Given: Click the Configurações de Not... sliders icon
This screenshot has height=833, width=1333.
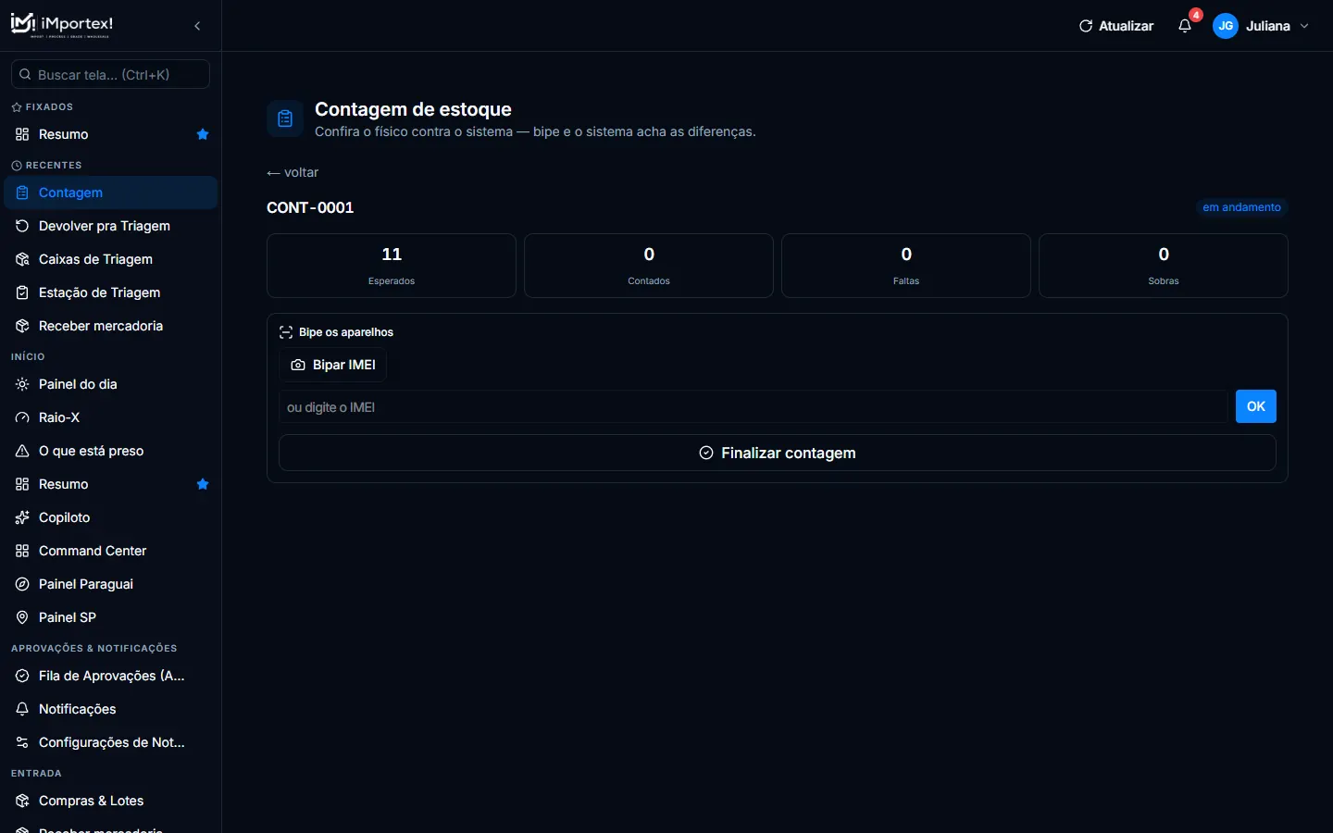Looking at the screenshot, I should click(x=22, y=742).
